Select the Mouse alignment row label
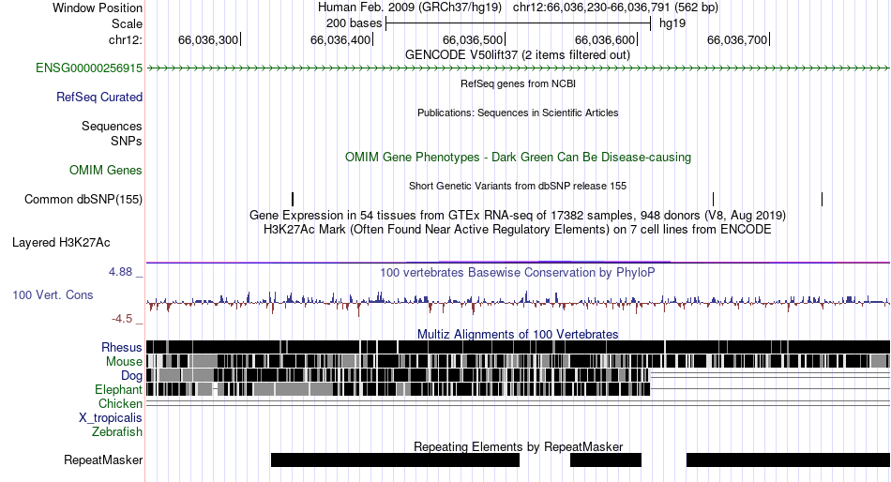Viewport: 891px width, 482px height. pos(124,362)
